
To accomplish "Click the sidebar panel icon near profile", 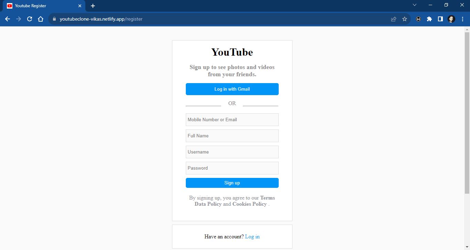I will click(x=440, y=19).
